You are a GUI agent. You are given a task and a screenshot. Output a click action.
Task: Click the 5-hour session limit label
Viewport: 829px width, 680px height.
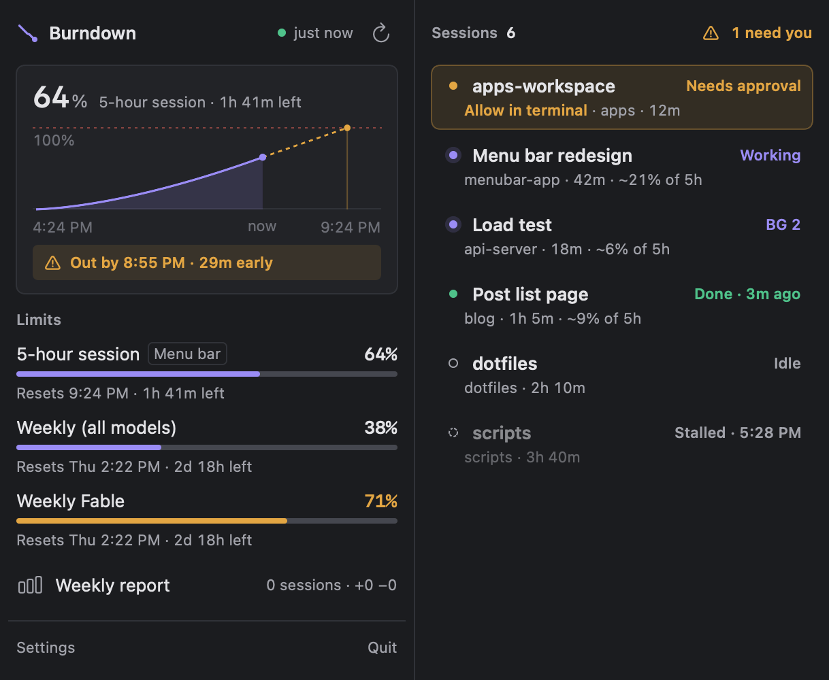pyautogui.click(x=78, y=354)
